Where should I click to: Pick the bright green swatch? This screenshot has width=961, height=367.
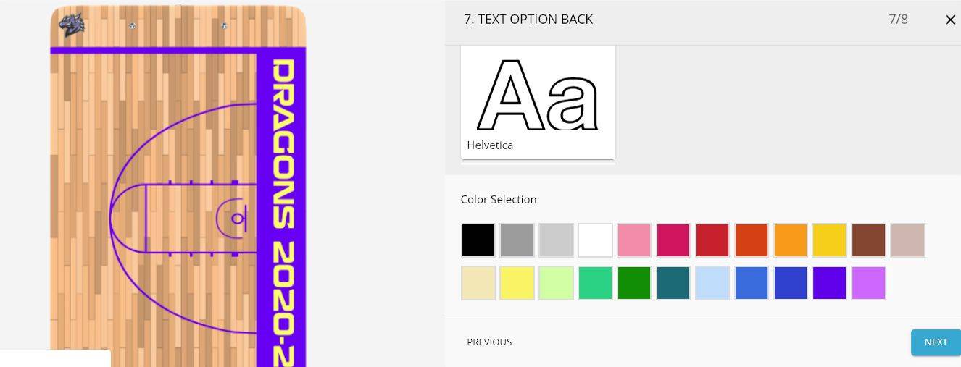pos(635,283)
